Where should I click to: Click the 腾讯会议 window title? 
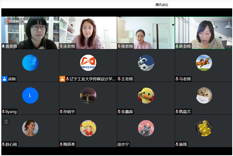[162, 5]
